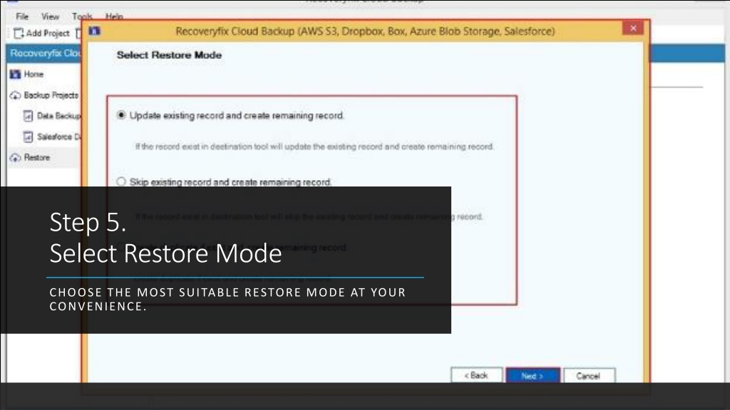
Task: Open Home in the sidebar tree
Action: click(x=34, y=74)
